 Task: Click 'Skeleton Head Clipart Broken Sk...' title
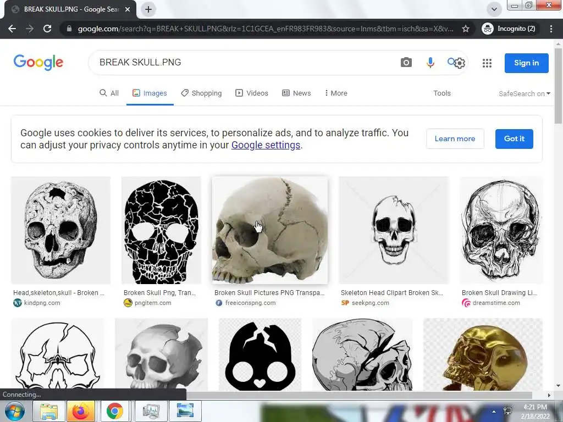[392, 293]
